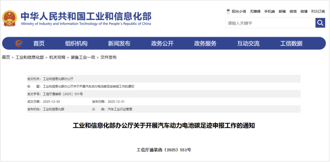Image resolution: width=330 pixels, height=162 pixels.
Task: Click the 中华人民共和国工业和信息化部 site title
Action: click(86, 17)
